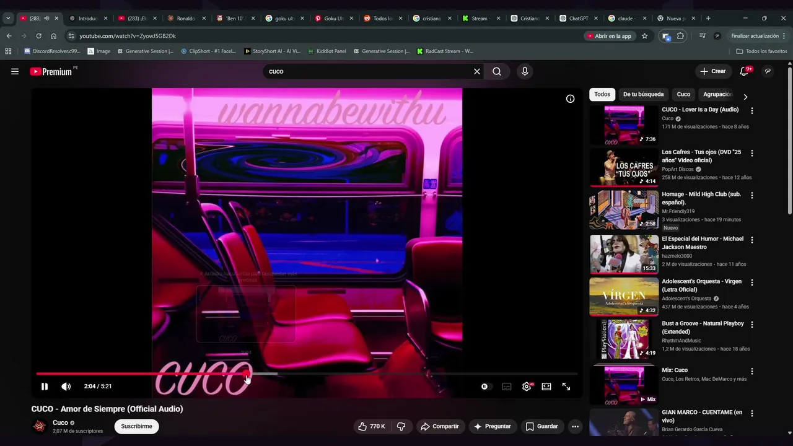Open options for Bust a Groove video

752,325
